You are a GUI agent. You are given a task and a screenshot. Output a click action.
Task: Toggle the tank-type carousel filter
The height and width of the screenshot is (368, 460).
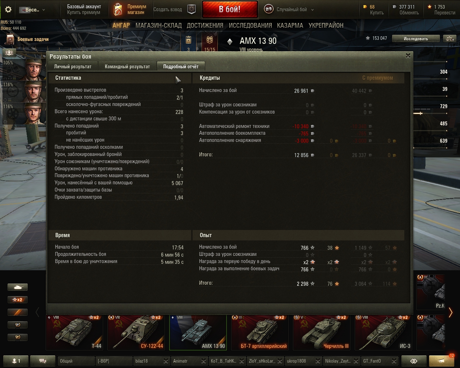pos(18,287)
